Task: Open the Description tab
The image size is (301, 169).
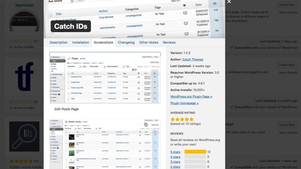Action: 58,43
